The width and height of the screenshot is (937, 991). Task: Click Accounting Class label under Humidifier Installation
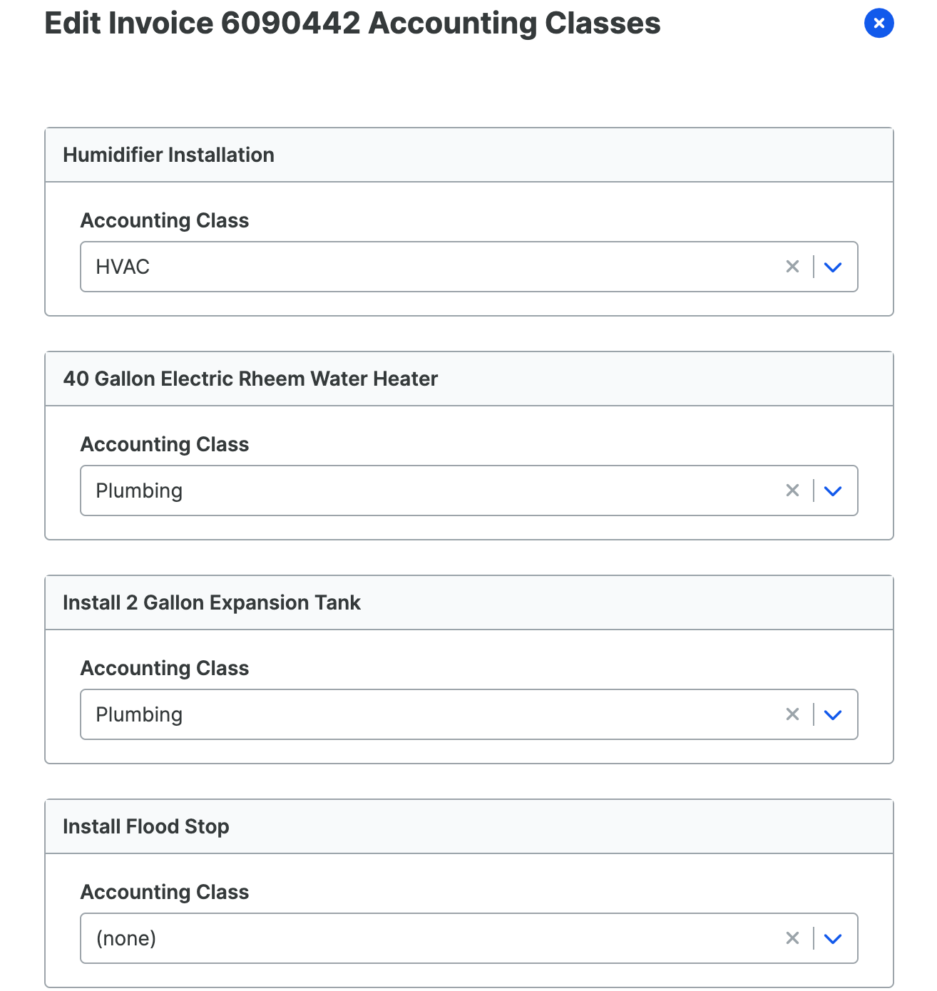(165, 220)
